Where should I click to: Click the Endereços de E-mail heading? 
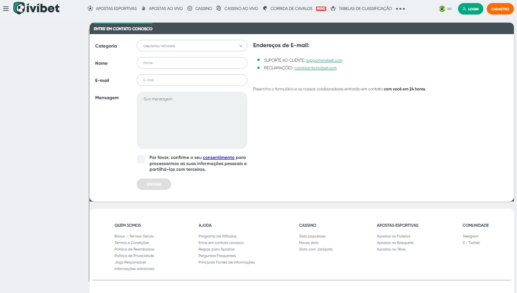[281, 45]
